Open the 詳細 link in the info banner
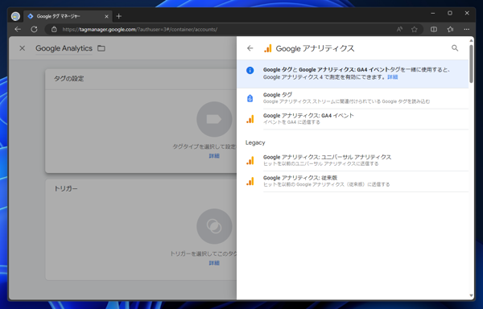 pos(393,77)
